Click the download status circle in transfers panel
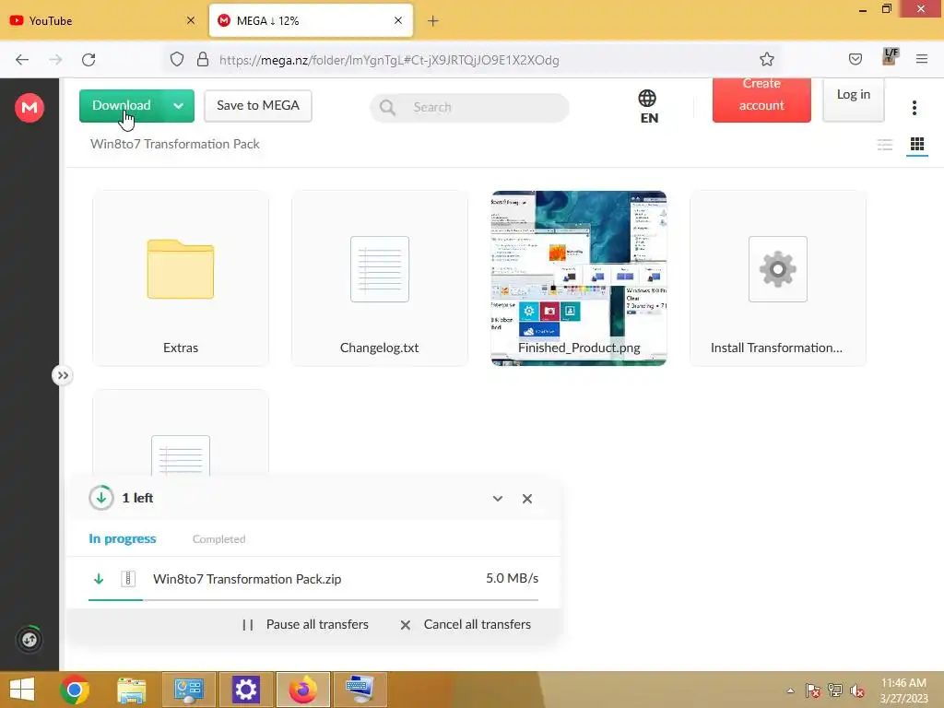 coord(101,498)
